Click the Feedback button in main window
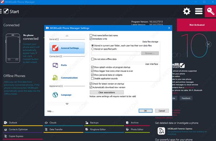The width and height of the screenshot is (216, 141). [186, 98]
